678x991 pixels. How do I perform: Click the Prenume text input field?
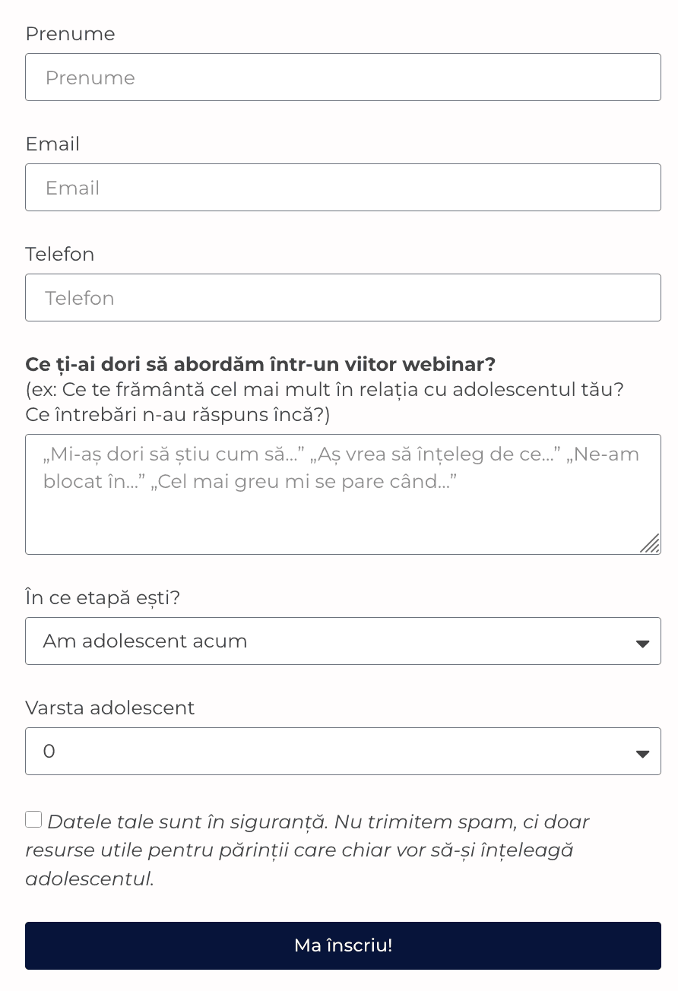(x=343, y=78)
